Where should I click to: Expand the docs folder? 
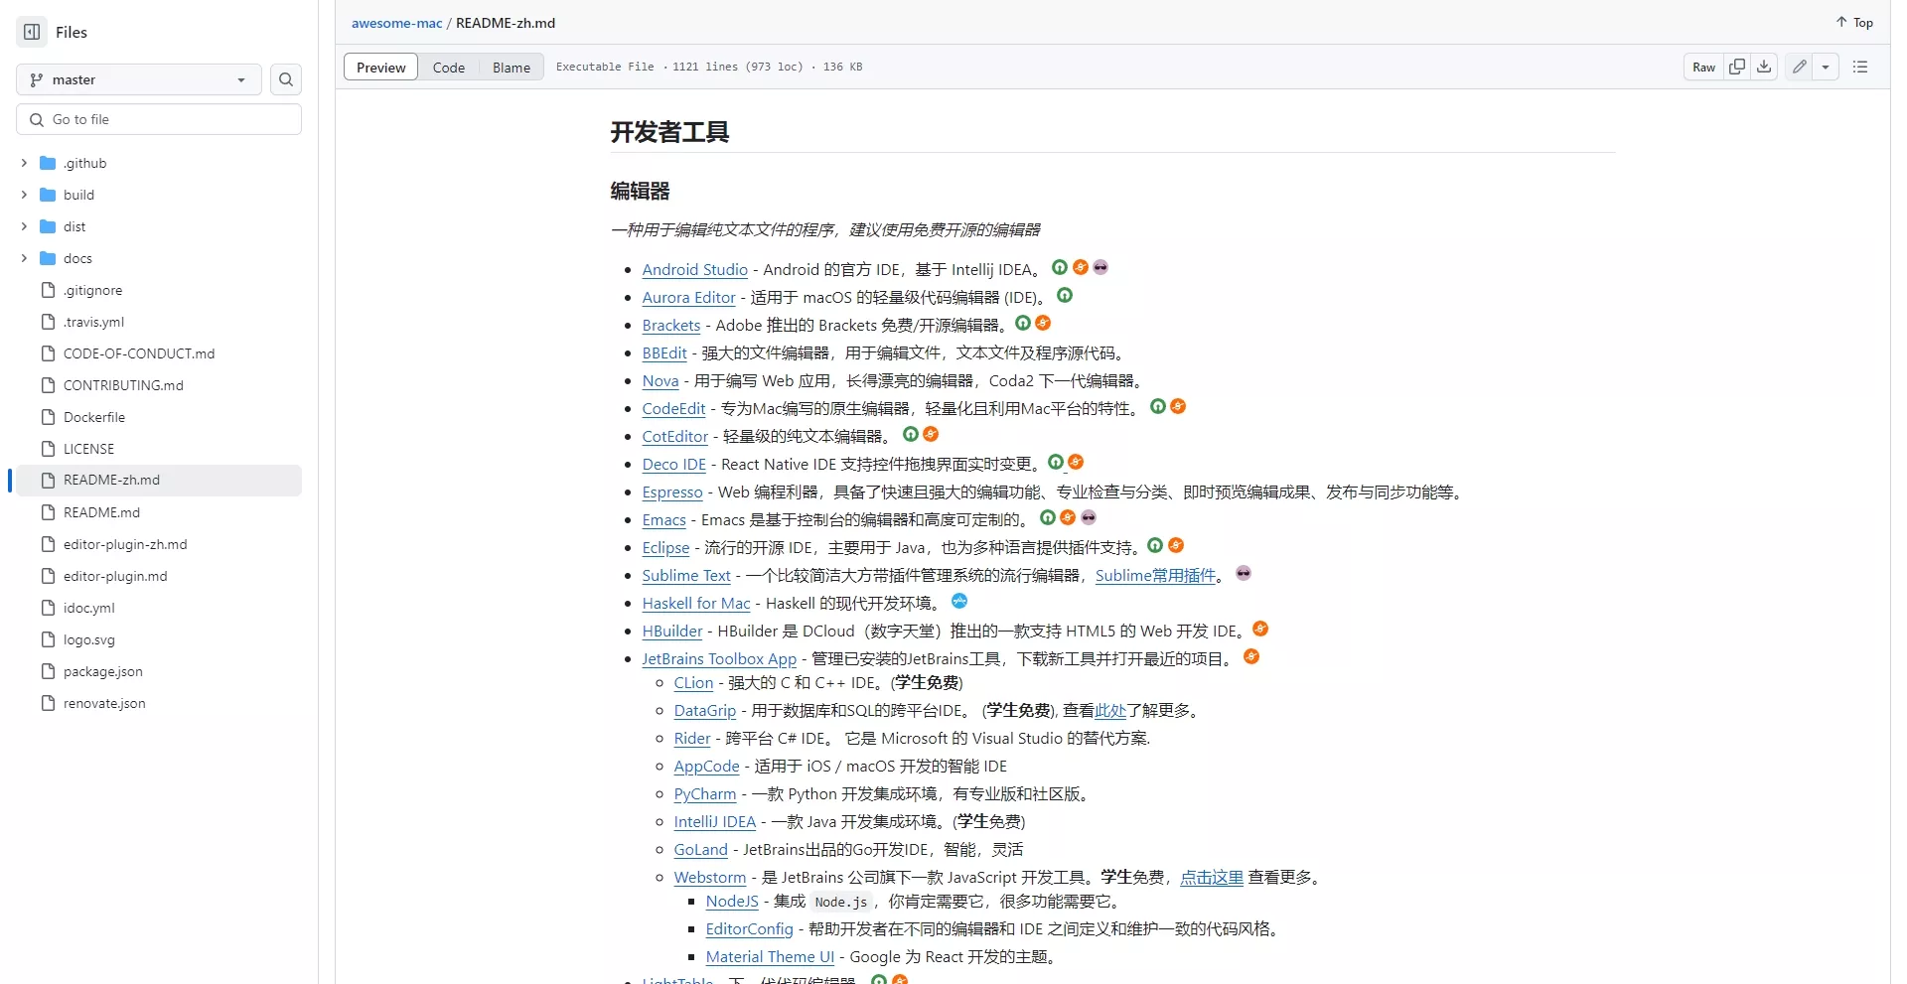point(24,258)
